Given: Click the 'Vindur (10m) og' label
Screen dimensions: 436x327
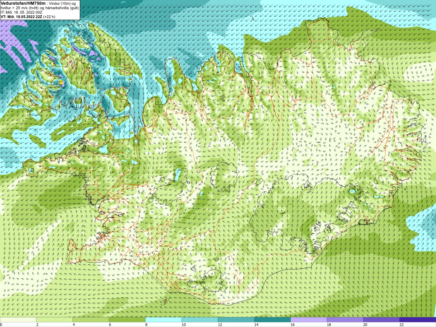Looking at the screenshot, I should tap(62, 3).
